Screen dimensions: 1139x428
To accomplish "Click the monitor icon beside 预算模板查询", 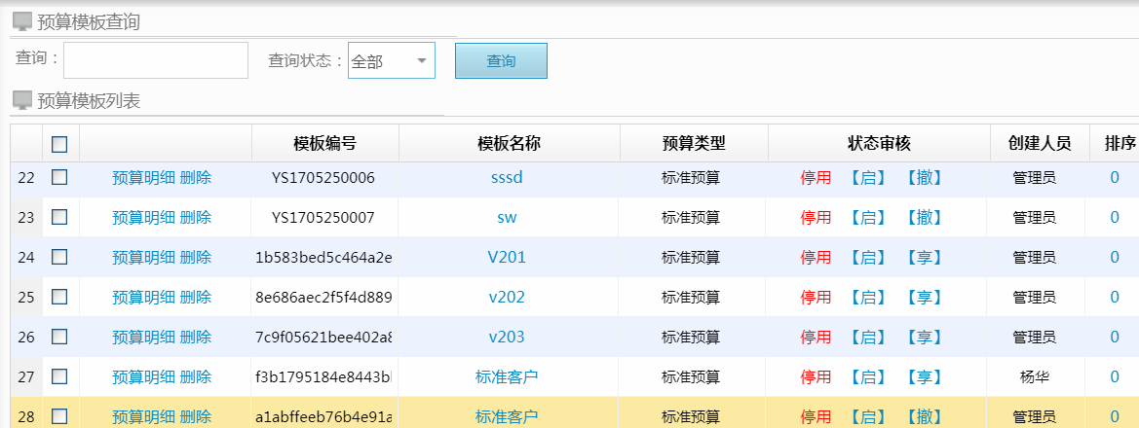I will (x=21, y=21).
